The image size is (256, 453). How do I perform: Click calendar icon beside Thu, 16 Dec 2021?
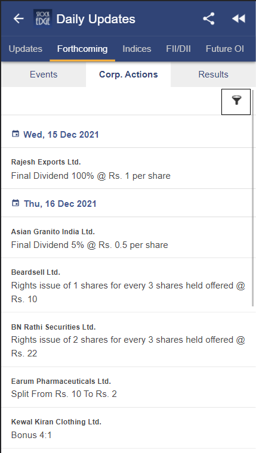[x=16, y=203]
